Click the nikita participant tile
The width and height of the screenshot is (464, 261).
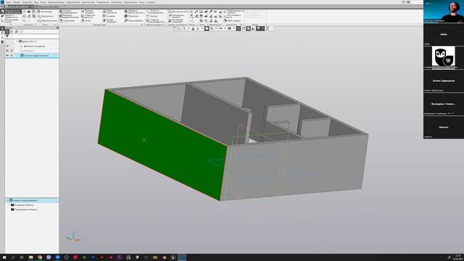point(444,34)
